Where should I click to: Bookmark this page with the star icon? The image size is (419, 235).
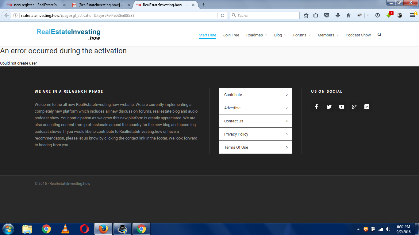(x=306, y=15)
